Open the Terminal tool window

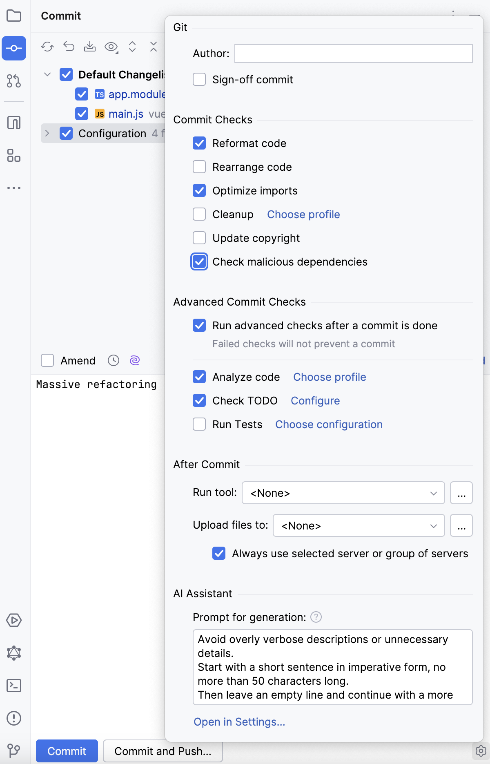(14, 686)
